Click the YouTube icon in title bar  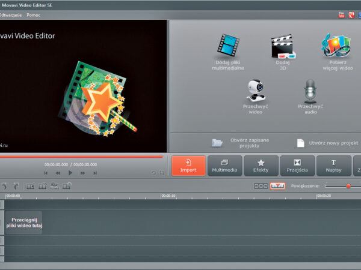(342, 14)
